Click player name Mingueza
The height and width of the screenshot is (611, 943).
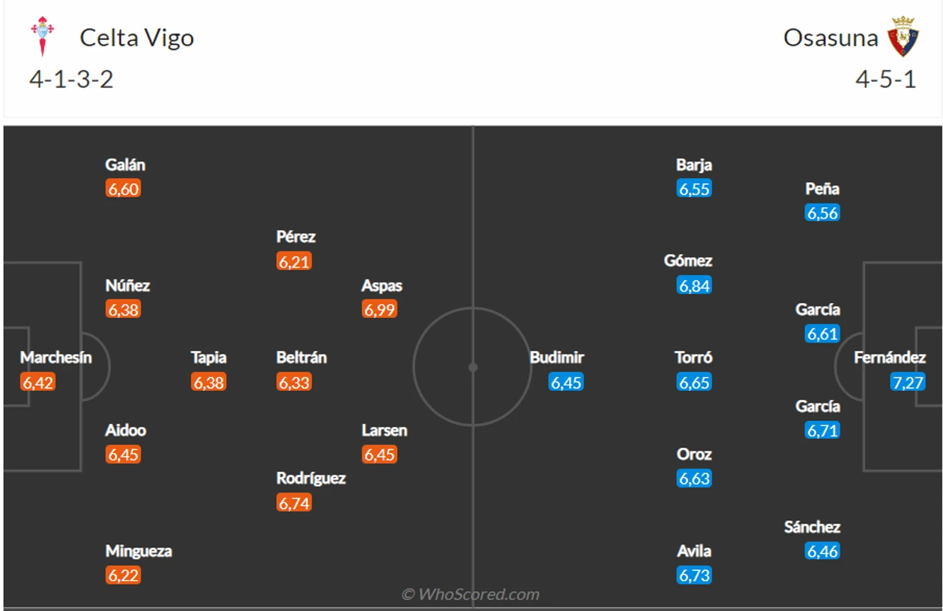coord(138,551)
